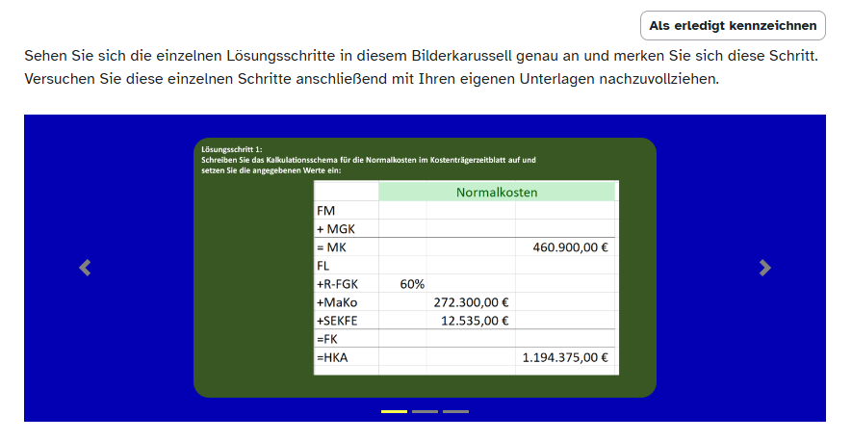The image size is (852, 441).
Task: Click the 'FL' row label
Action: [323, 266]
